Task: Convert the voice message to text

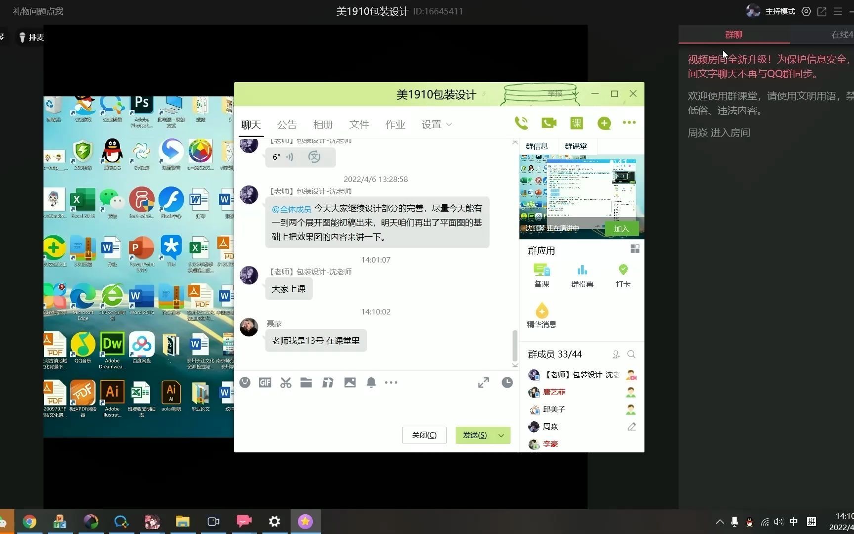Action: point(314,157)
